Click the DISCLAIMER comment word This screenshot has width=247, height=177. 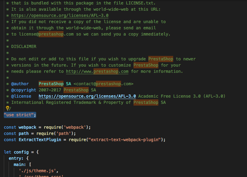coord(23,47)
